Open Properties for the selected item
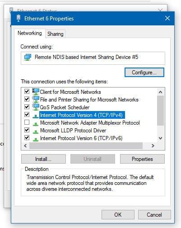 pos(142,159)
